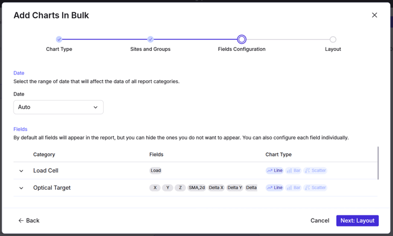Click the fields table scrollbar
This screenshot has width=393, height=236.
[378, 163]
